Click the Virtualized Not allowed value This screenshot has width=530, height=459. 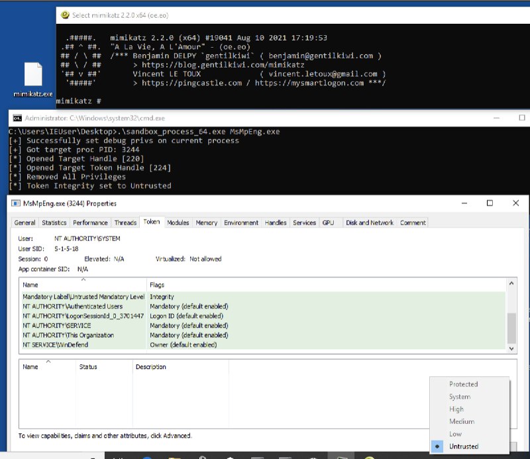point(205,259)
